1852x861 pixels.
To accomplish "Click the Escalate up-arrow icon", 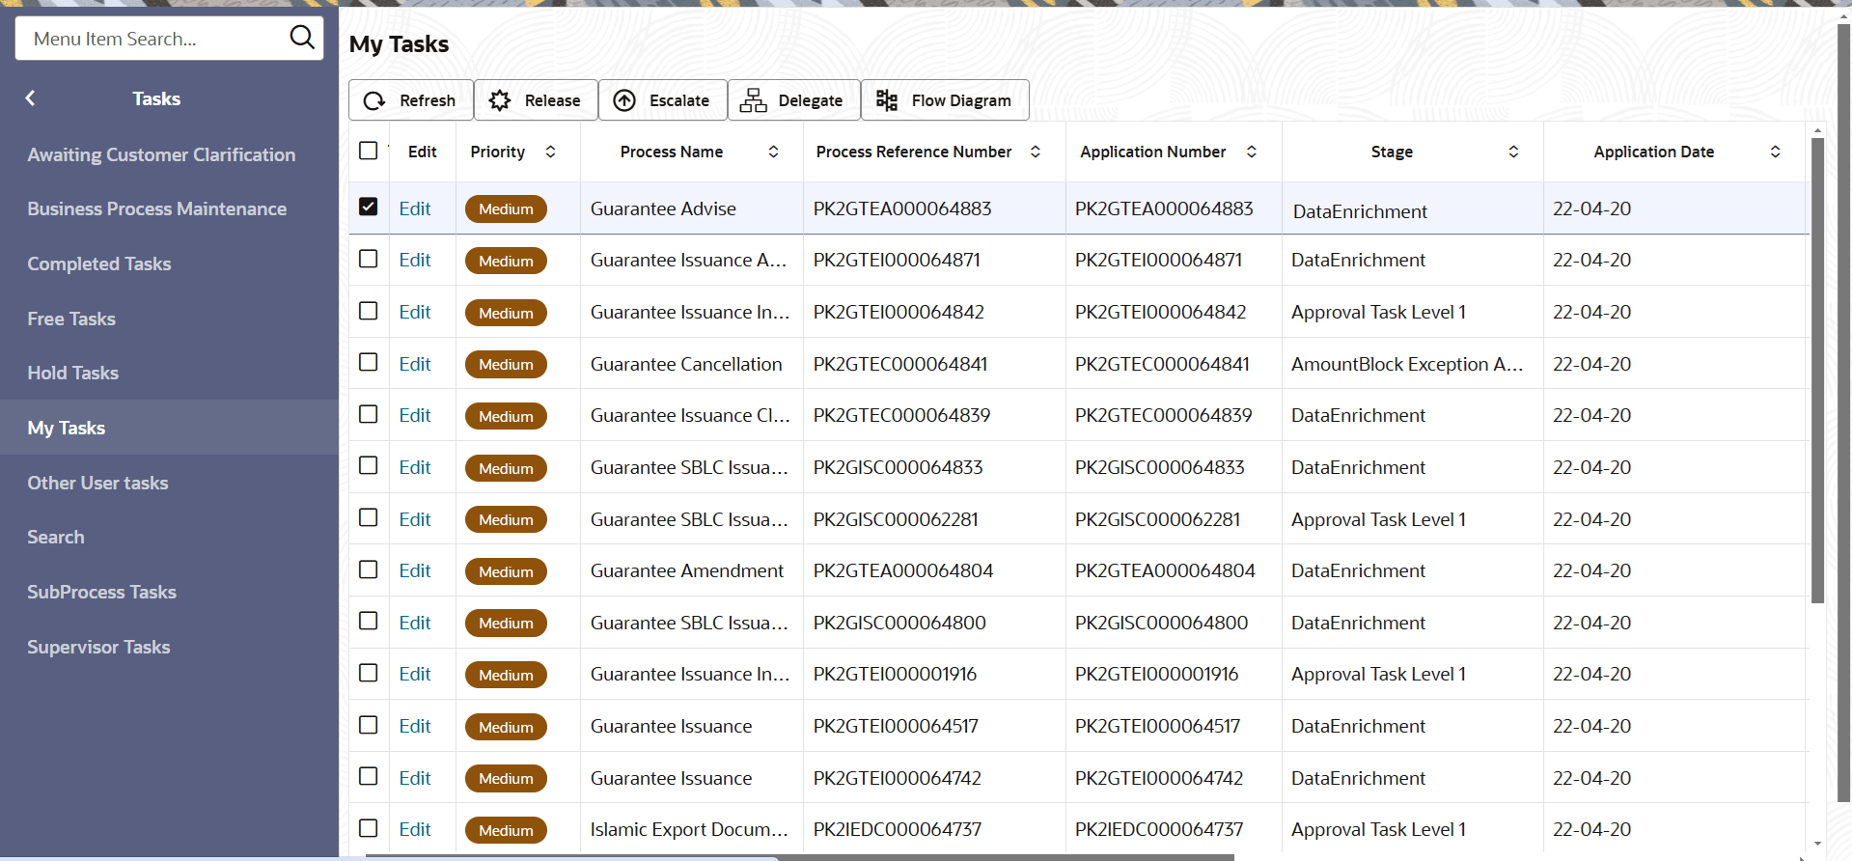I will point(624,100).
